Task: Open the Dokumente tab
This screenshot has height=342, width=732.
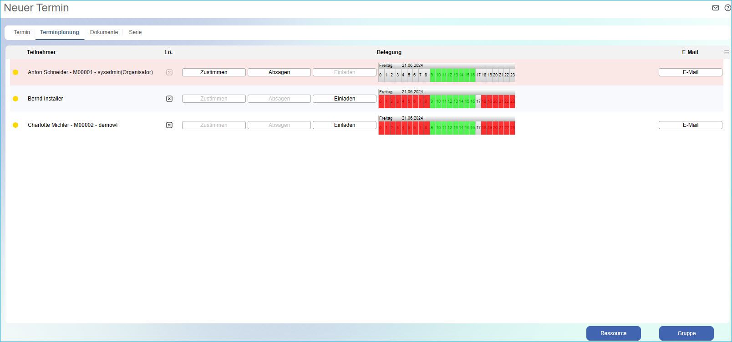Action: coord(104,32)
